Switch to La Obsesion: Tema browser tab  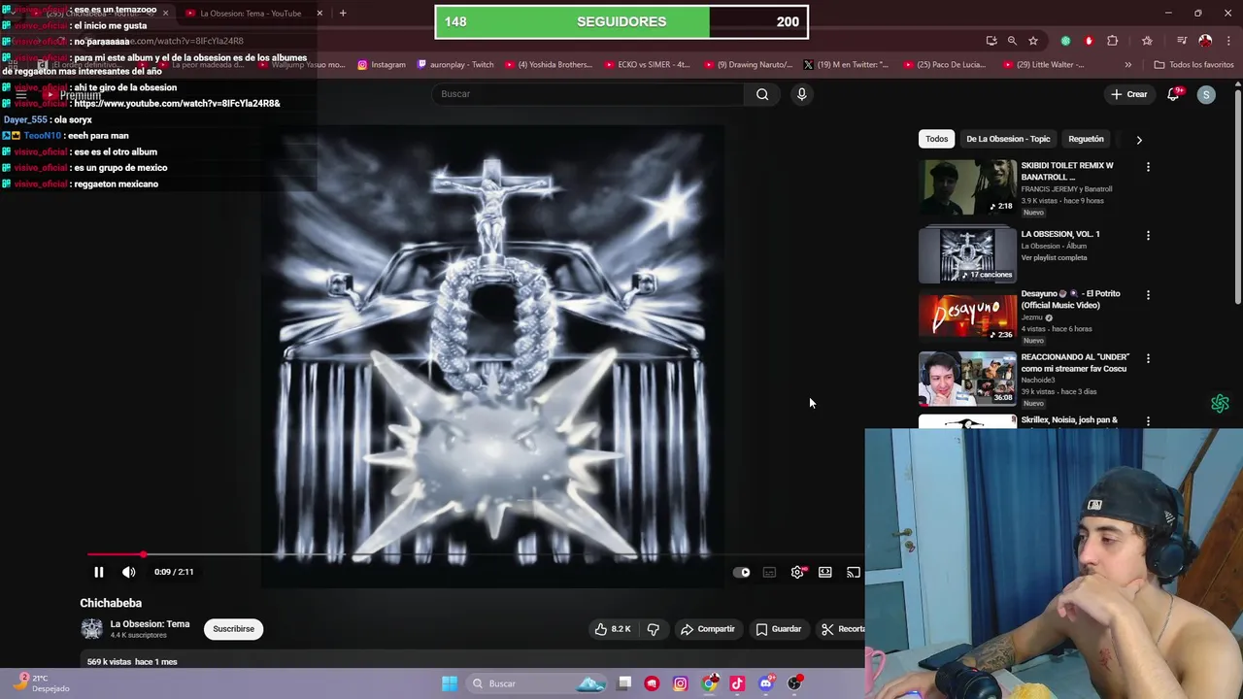tap(252, 14)
